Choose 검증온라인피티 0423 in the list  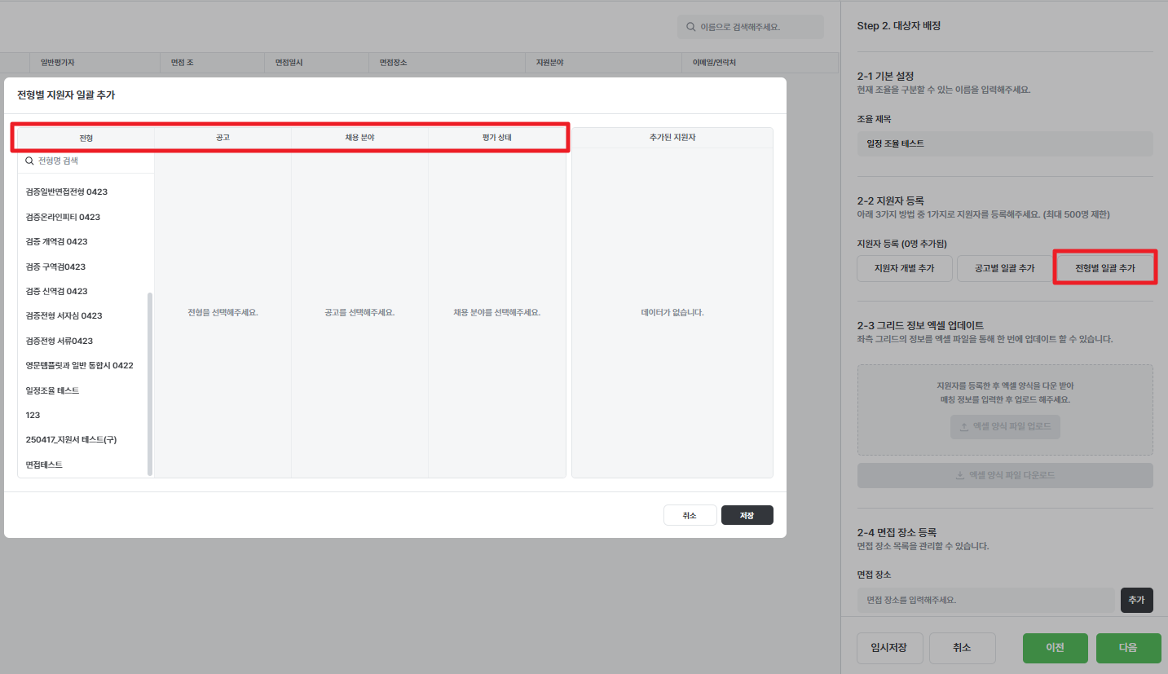click(63, 217)
